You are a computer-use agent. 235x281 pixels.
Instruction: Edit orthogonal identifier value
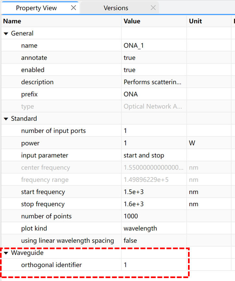pyautogui.click(x=154, y=265)
